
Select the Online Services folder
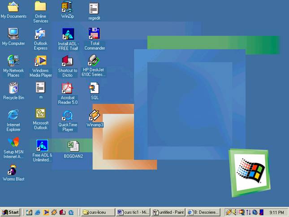click(40, 7)
